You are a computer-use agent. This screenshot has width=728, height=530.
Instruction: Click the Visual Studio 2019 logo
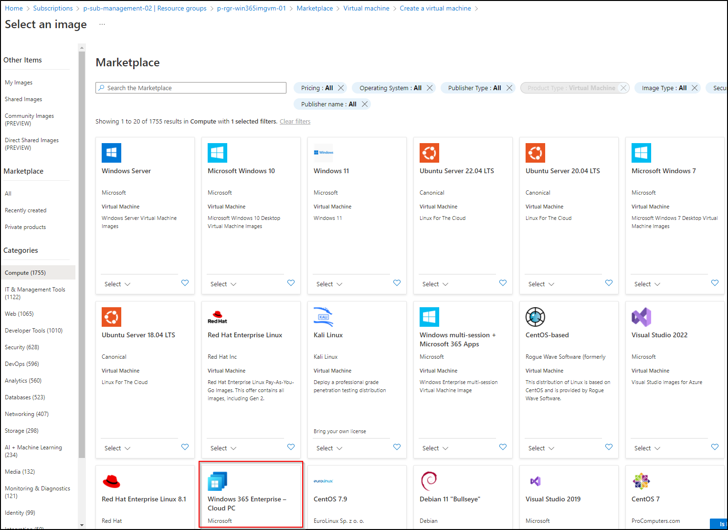click(x=535, y=481)
